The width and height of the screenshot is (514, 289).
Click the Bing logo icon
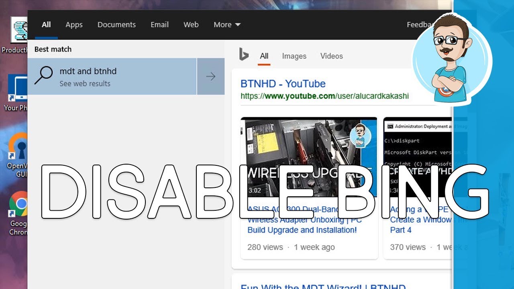pos(244,54)
